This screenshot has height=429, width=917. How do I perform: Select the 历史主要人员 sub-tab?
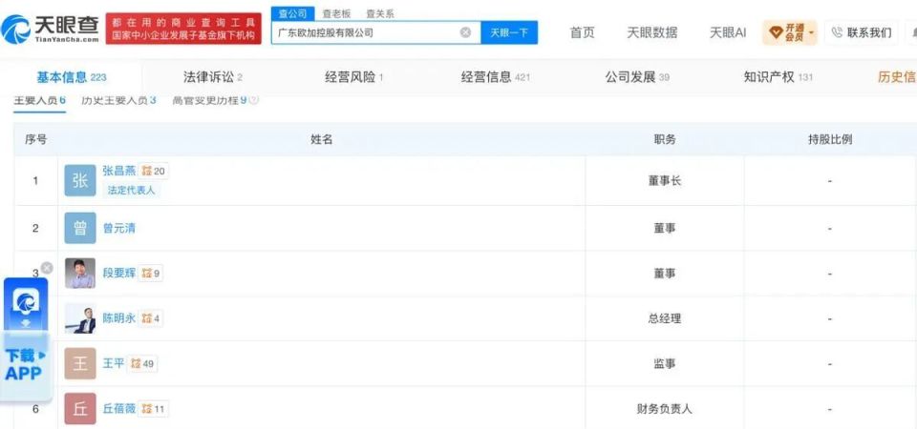tap(118, 100)
